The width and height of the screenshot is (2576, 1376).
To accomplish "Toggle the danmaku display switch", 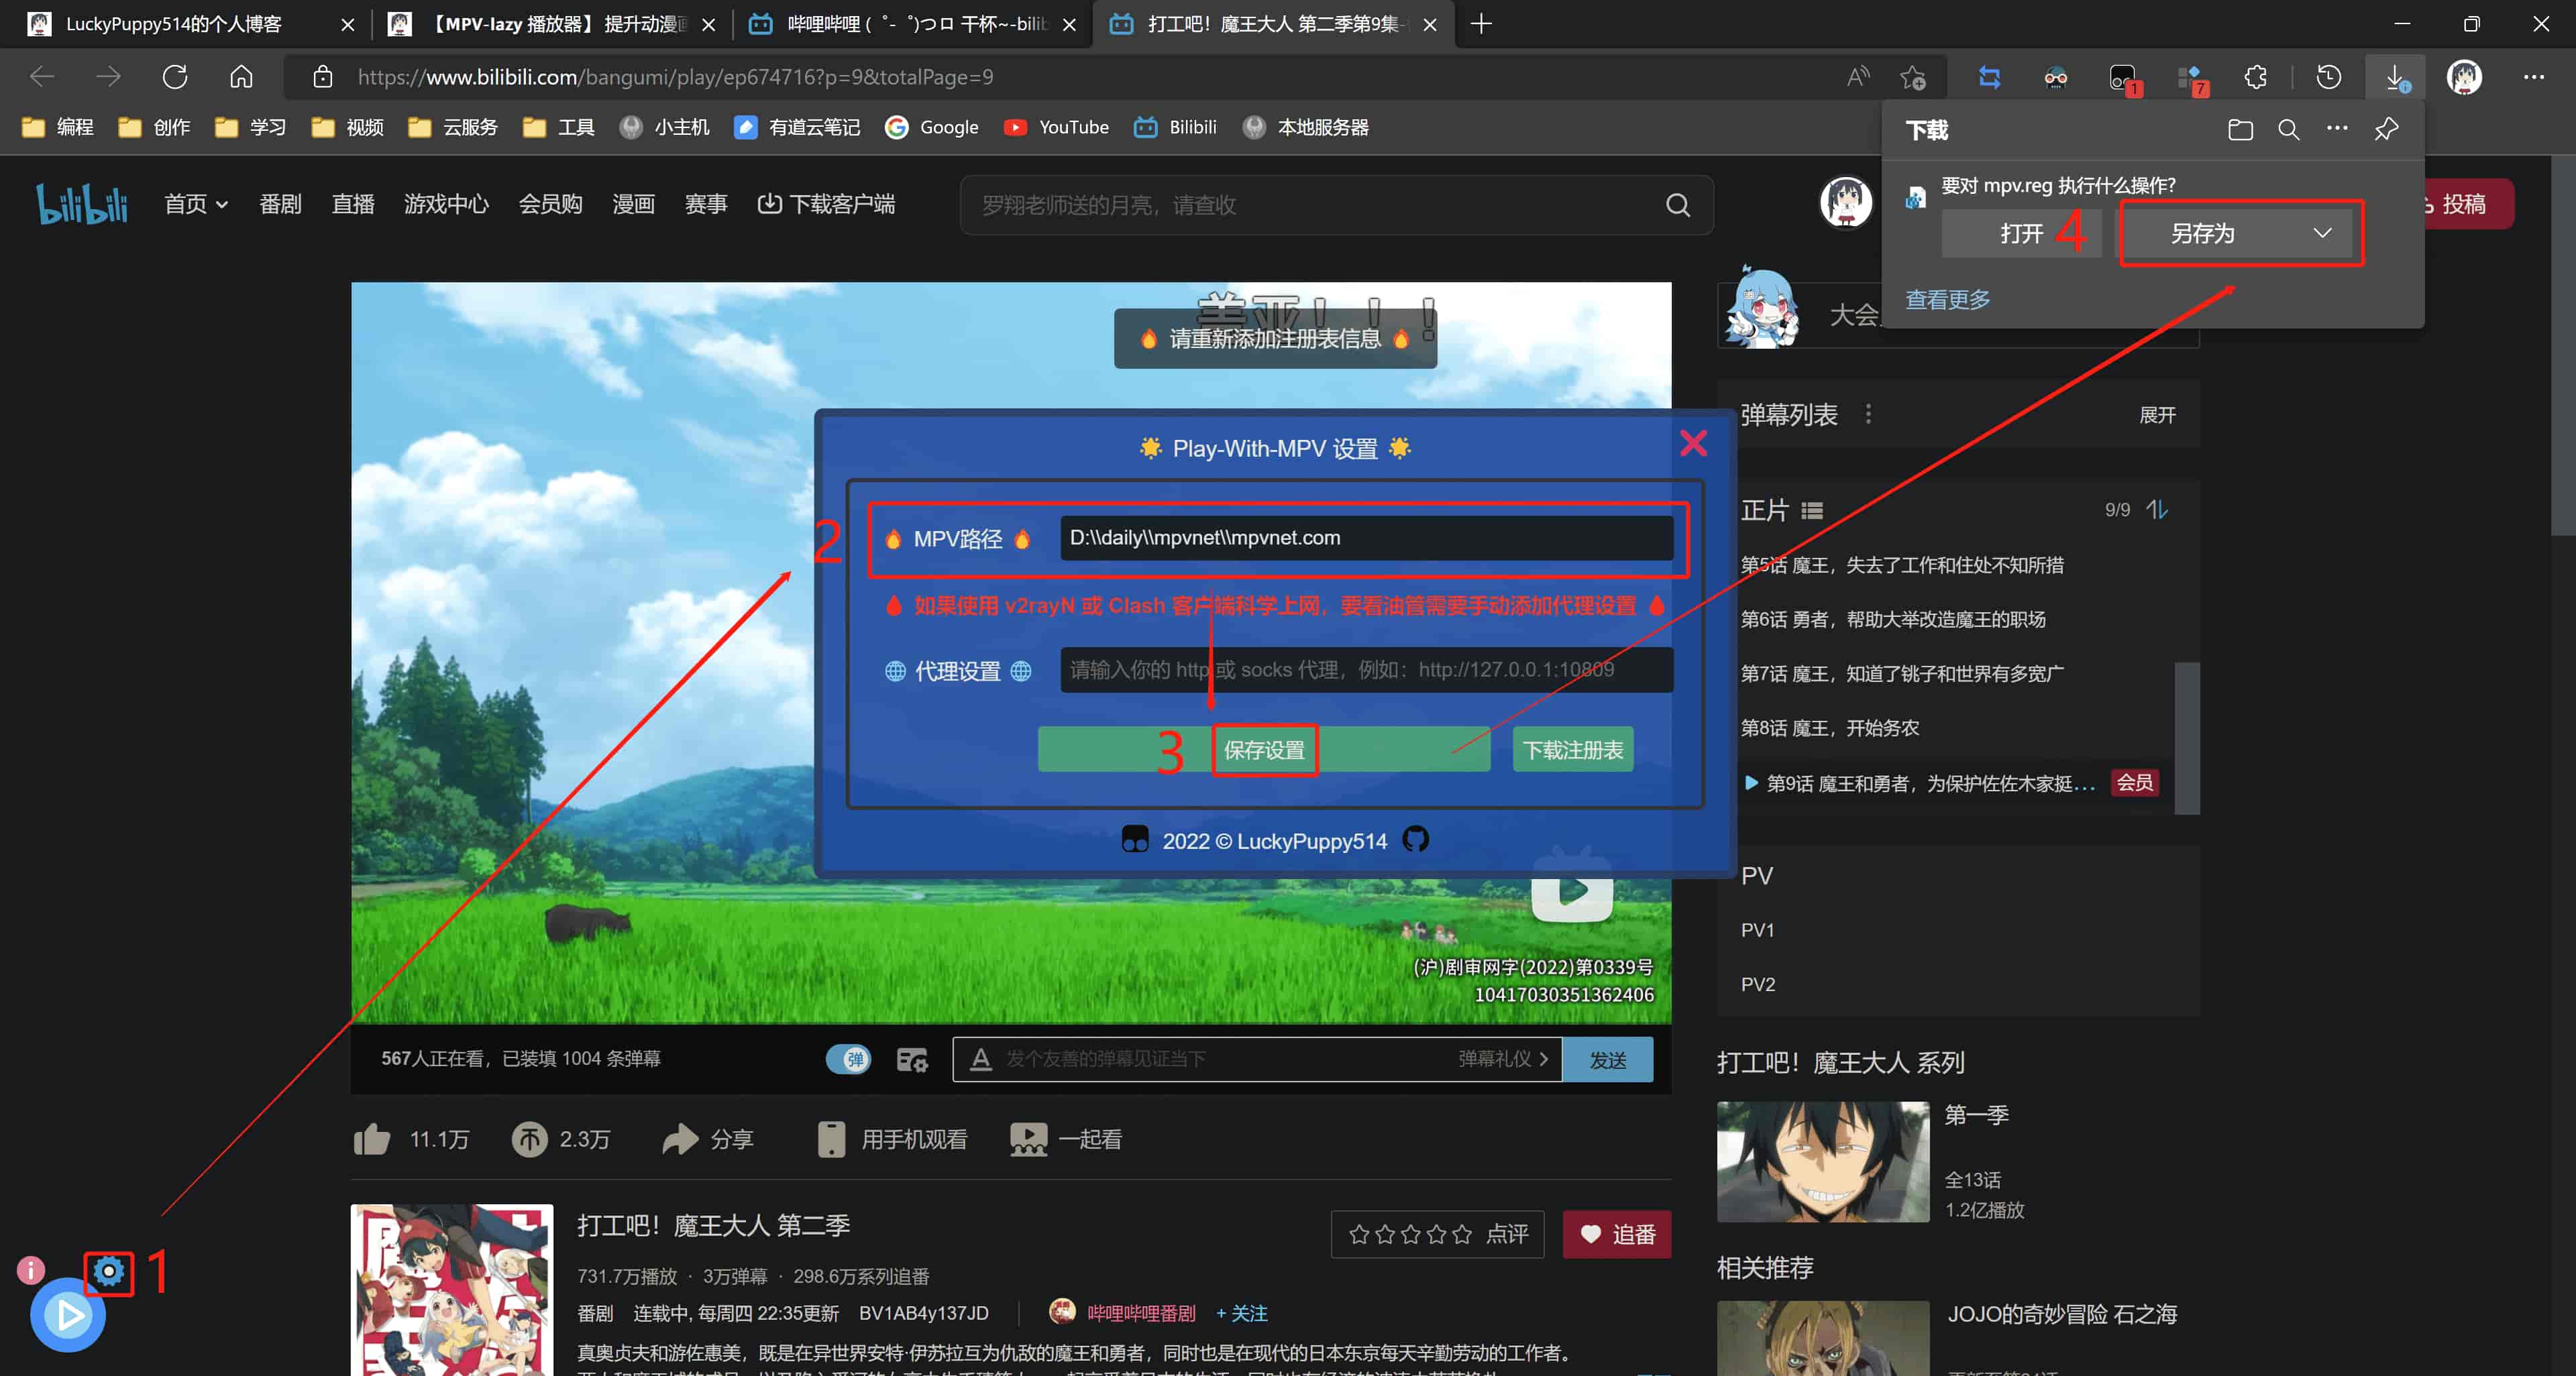I will pyautogui.click(x=848, y=1059).
